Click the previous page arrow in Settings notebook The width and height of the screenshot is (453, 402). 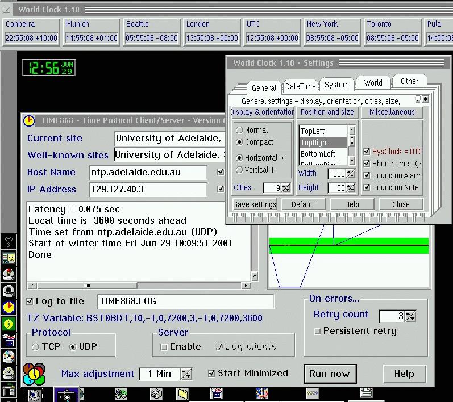(417, 99)
